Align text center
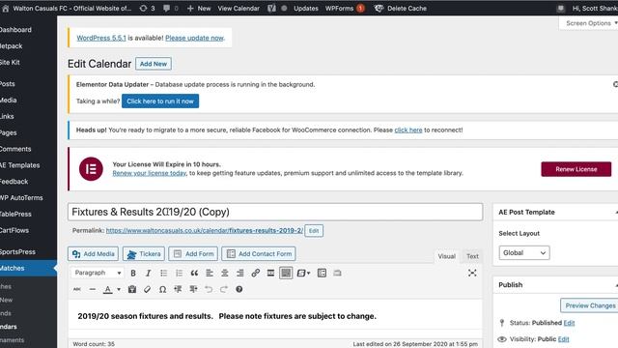Screen dimensions: 618x348 click(225, 273)
